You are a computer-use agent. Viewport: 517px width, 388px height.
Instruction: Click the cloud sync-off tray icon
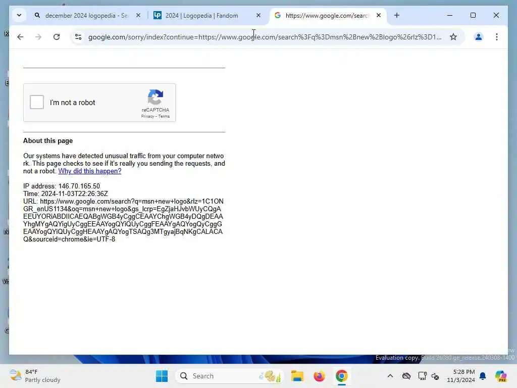pyautogui.click(x=406, y=376)
